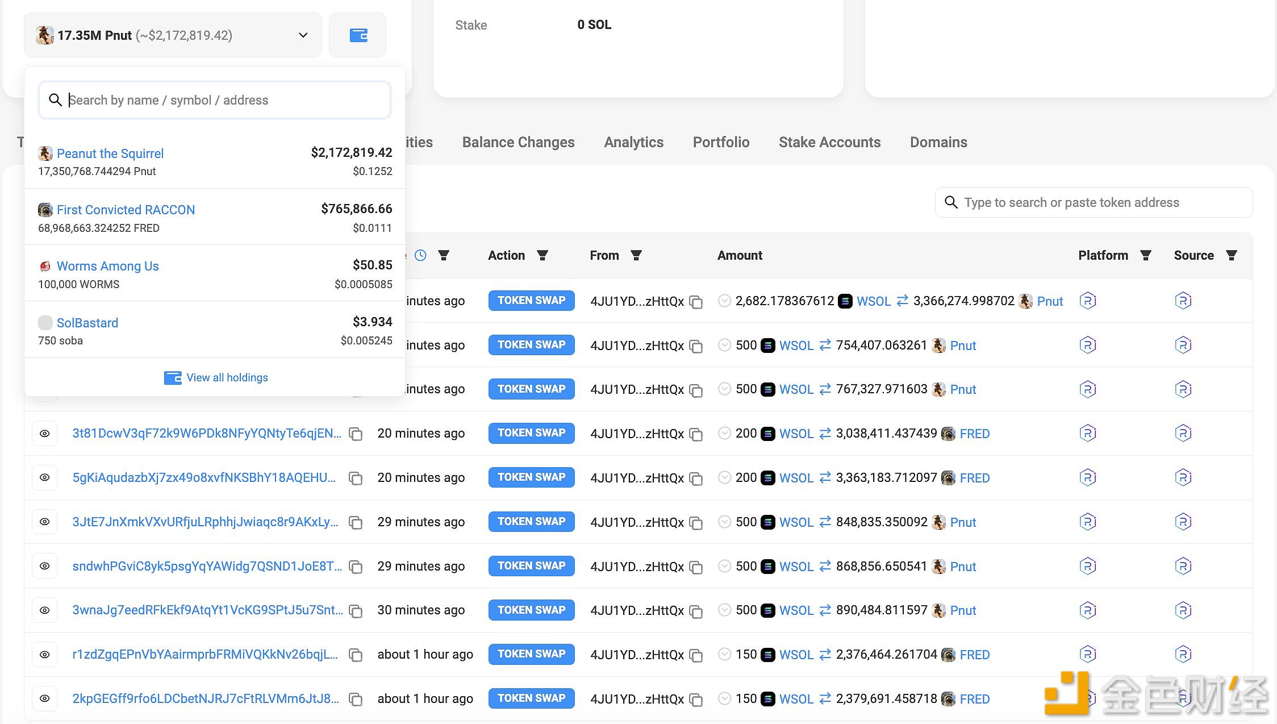Click Raydium Platform icon in 3,363,183 FRED row
This screenshot has width=1277, height=724.
(x=1088, y=477)
